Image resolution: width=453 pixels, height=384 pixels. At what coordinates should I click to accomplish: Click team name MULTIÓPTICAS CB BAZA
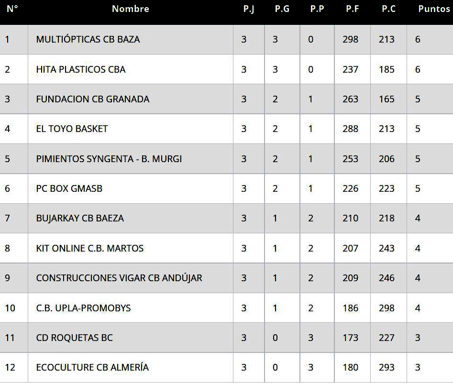coord(88,40)
